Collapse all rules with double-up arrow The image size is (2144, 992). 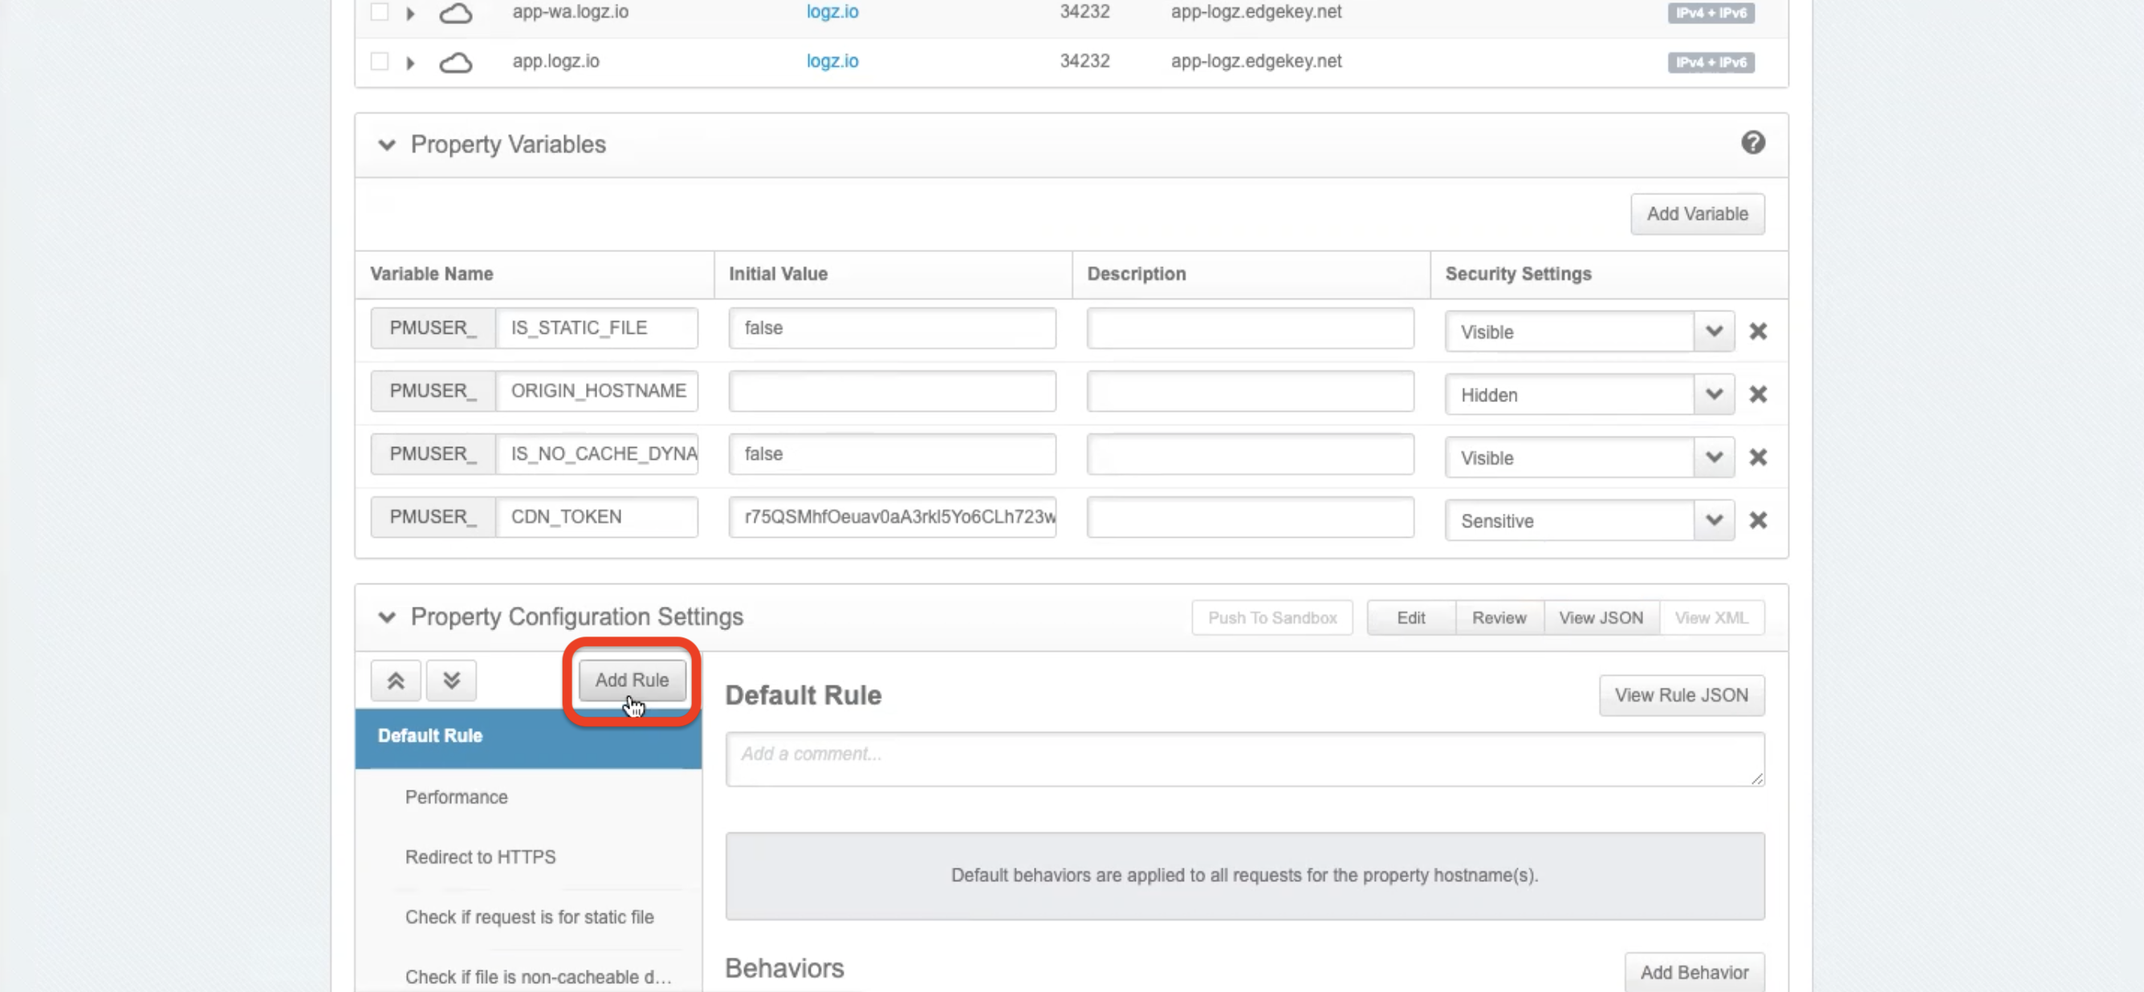[396, 681]
